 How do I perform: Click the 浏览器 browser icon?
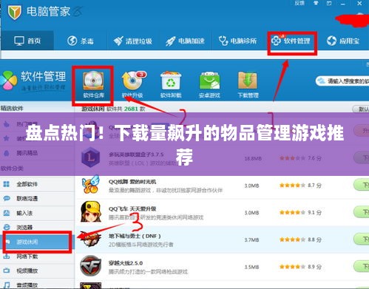pos(7,227)
